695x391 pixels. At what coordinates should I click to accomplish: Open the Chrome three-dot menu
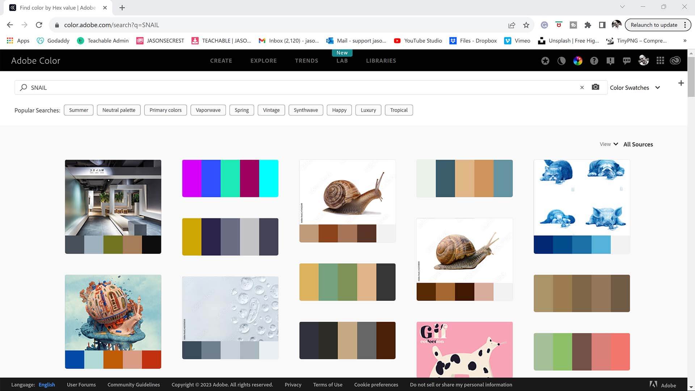pyautogui.click(x=685, y=25)
